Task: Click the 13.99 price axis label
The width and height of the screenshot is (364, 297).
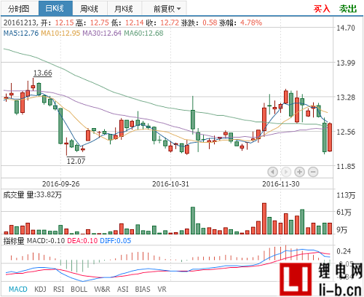Action: pyautogui.click(x=346, y=63)
